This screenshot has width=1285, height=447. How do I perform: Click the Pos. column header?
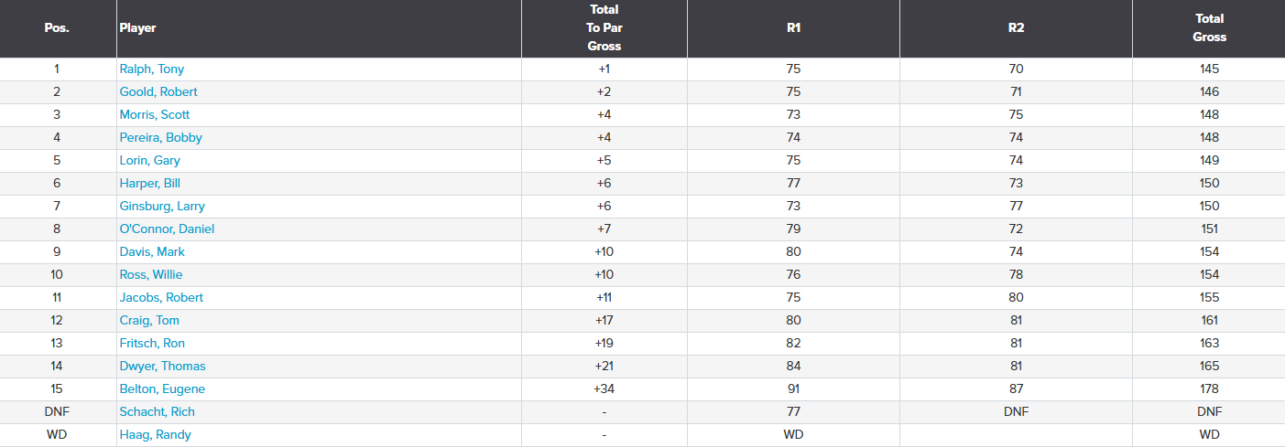tap(57, 27)
